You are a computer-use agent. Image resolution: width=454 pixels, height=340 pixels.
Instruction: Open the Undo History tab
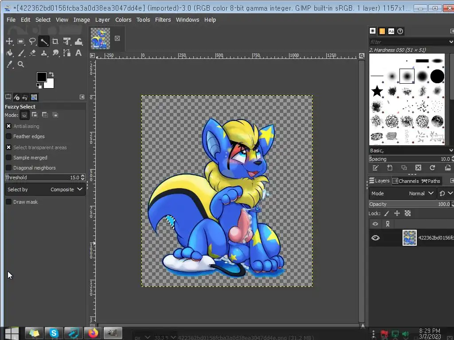point(25,97)
